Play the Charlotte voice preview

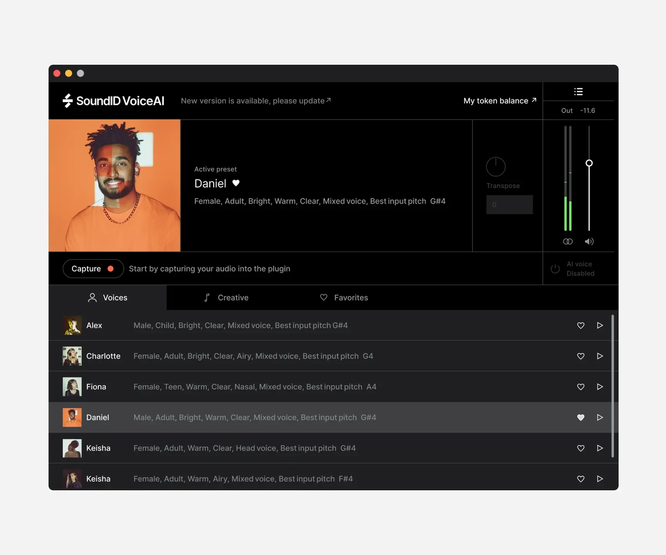coord(600,356)
